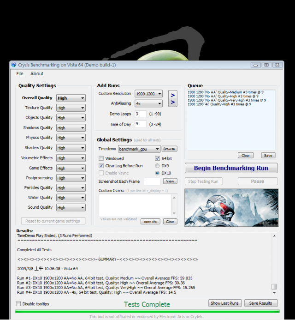Expand the Texture Quality dropdown
The image size is (295, 320).
pyautogui.click(x=71, y=108)
